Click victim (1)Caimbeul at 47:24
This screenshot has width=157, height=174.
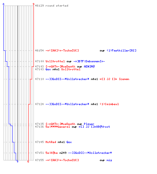click(109, 104)
